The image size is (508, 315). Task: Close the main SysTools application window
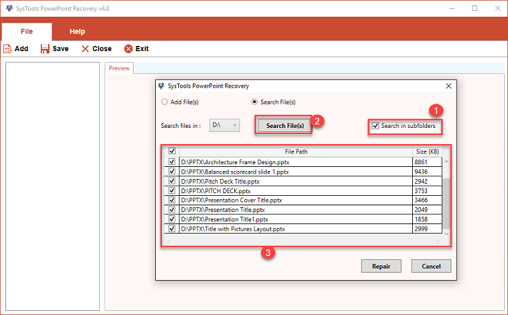click(x=498, y=8)
